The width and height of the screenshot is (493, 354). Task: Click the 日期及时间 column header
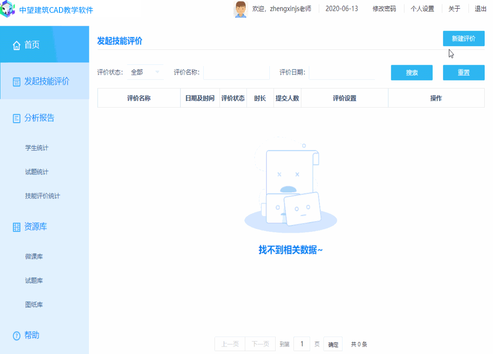pos(200,98)
